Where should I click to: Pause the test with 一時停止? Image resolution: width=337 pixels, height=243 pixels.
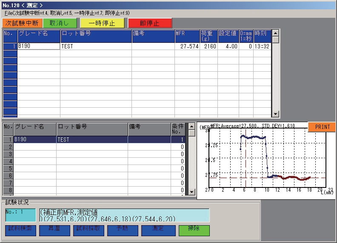[103, 23]
